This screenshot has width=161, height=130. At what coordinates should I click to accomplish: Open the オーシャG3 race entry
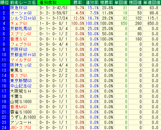[x=21, y=13]
